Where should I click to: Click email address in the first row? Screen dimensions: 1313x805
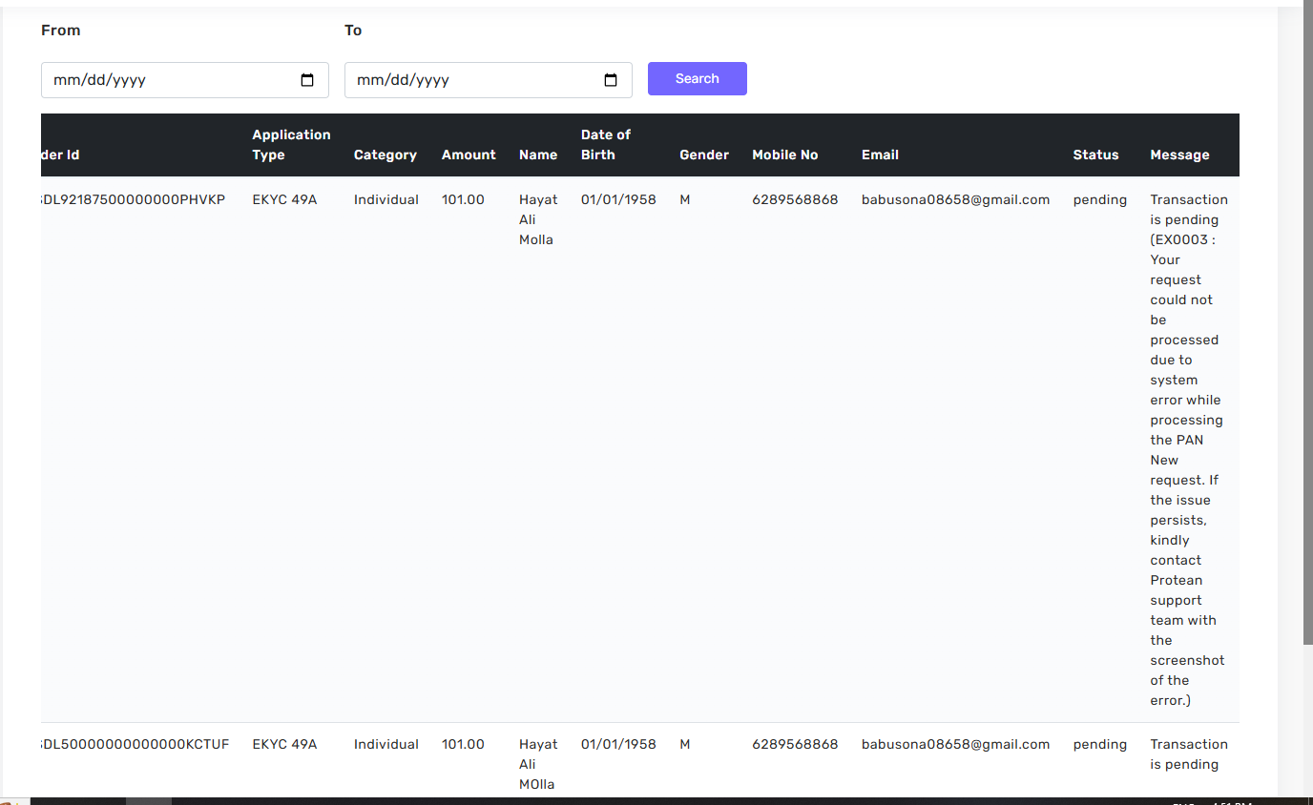pyautogui.click(x=955, y=199)
